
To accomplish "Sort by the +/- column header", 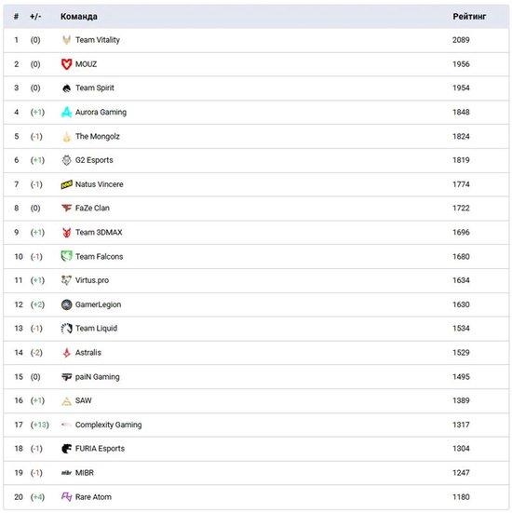I will [x=35, y=17].
